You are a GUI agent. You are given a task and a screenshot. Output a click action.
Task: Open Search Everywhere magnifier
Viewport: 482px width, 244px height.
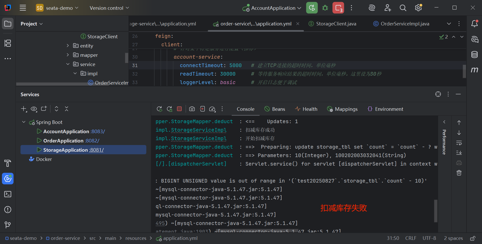(x=403, y=8)
